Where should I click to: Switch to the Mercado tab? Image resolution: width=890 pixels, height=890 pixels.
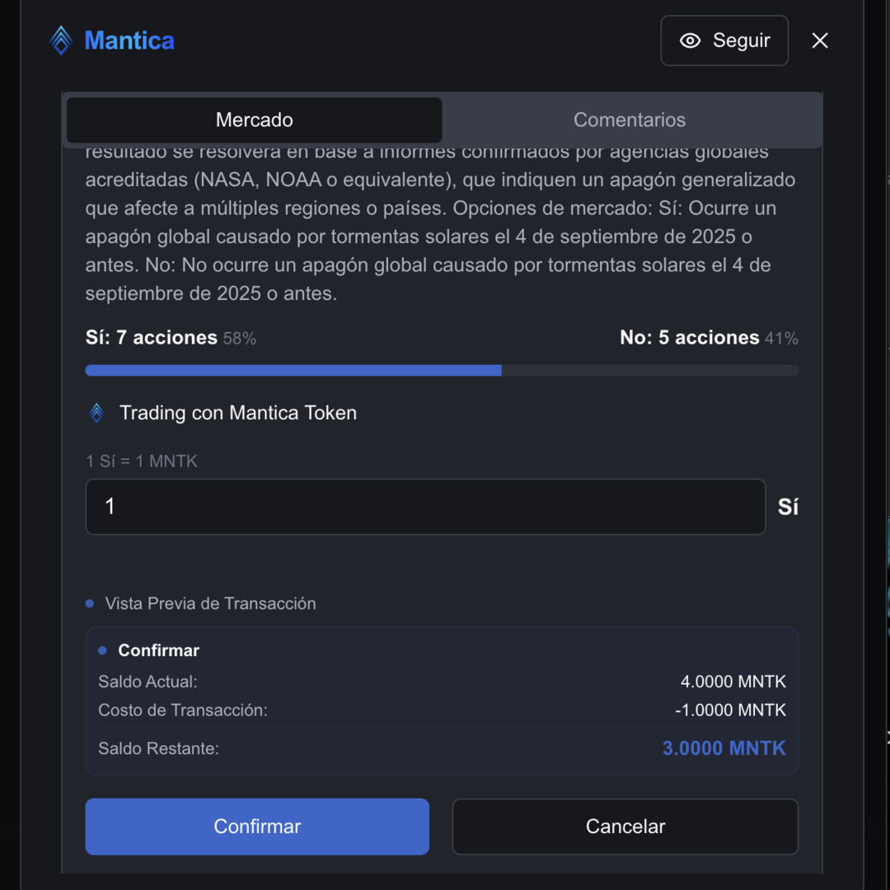[254, 120]
